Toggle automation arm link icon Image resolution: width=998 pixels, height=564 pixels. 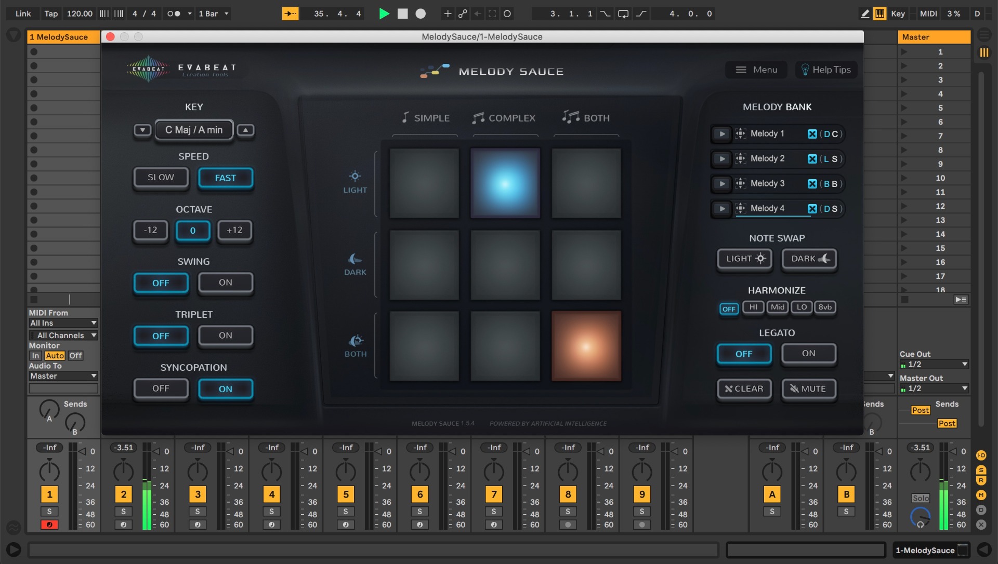(x=463, y=14)
